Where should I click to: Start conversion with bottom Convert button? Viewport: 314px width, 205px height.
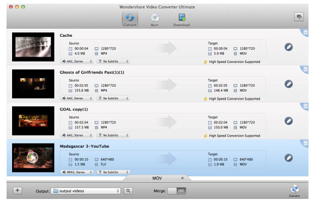point(294,191)
